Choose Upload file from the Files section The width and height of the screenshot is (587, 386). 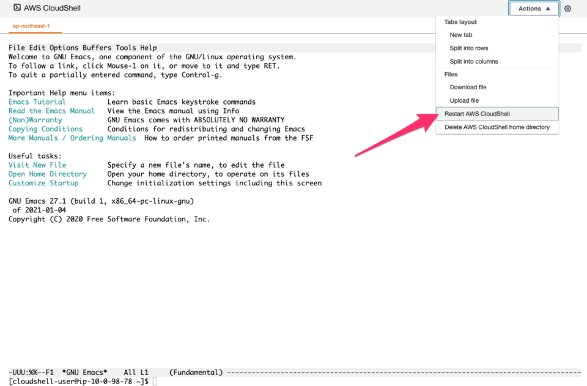(x=465, y=100)
